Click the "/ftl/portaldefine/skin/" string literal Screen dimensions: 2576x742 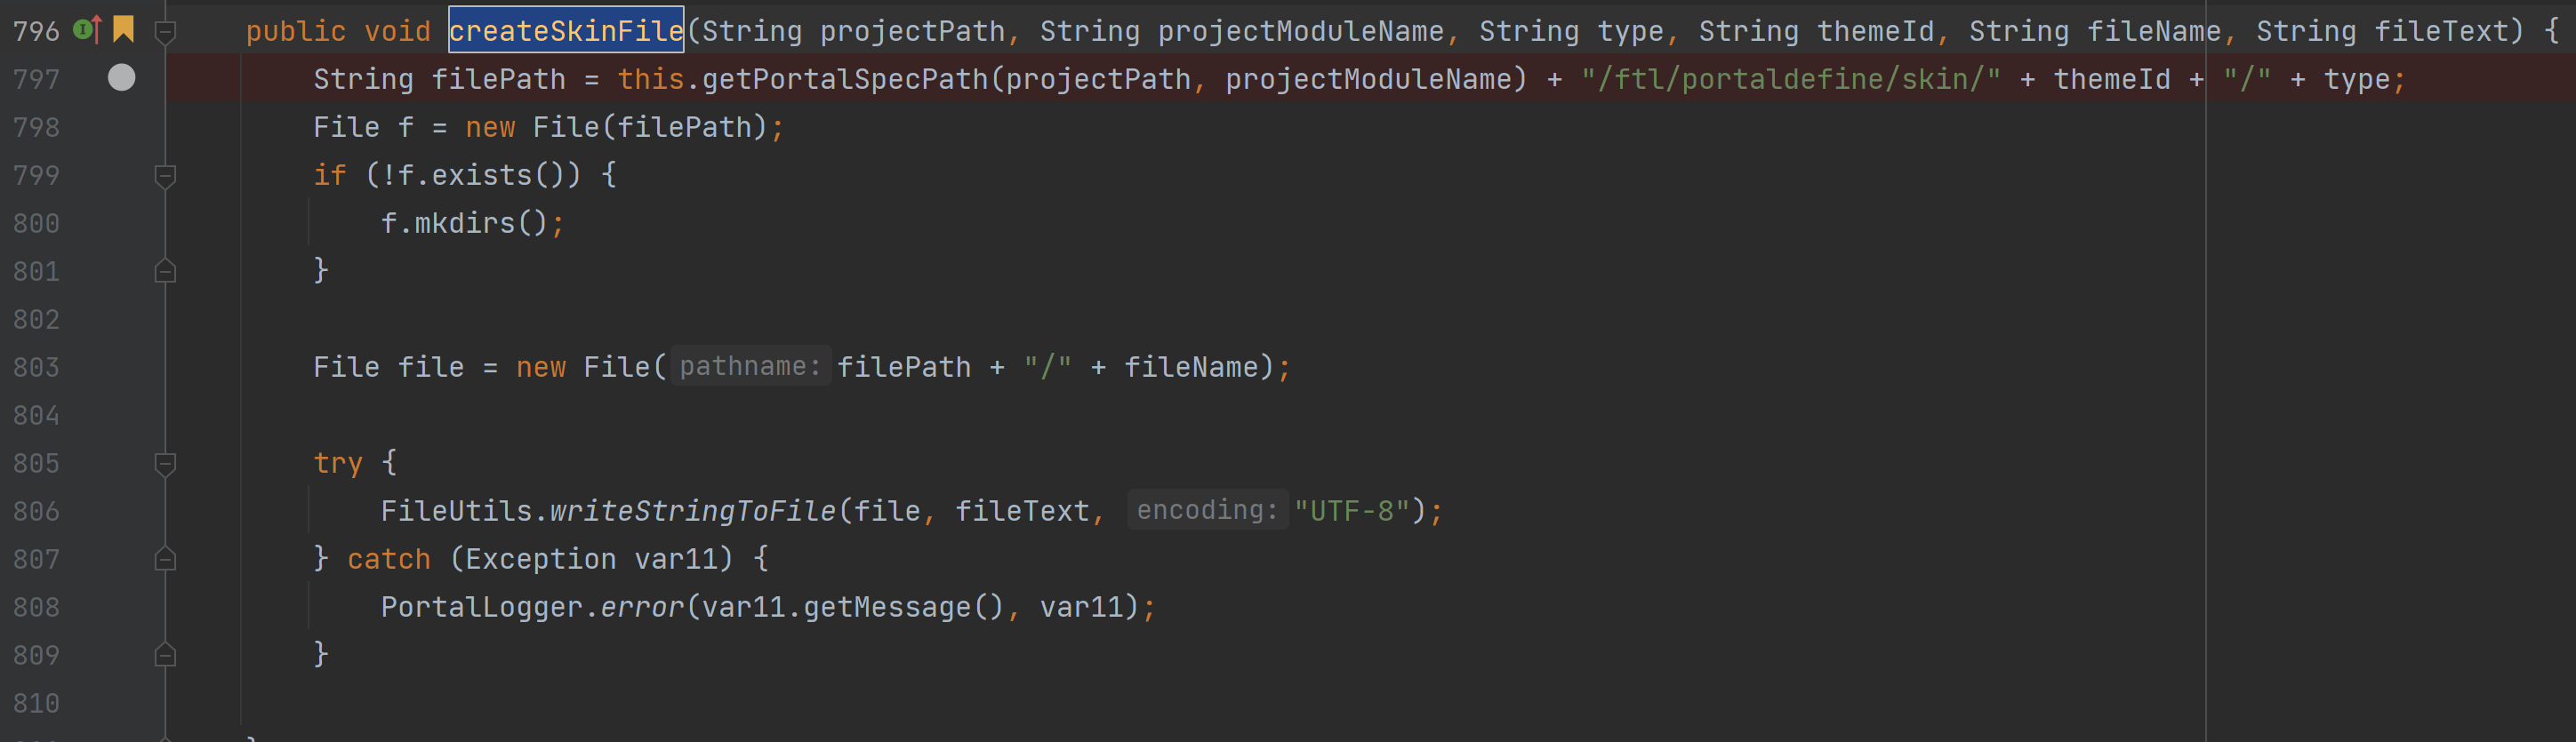tap(1790, 79)
